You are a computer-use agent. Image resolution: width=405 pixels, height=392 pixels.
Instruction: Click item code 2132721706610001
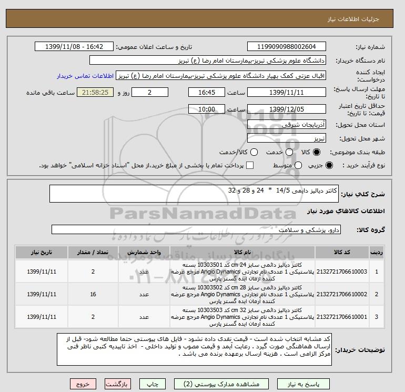(x=342, y=317)
